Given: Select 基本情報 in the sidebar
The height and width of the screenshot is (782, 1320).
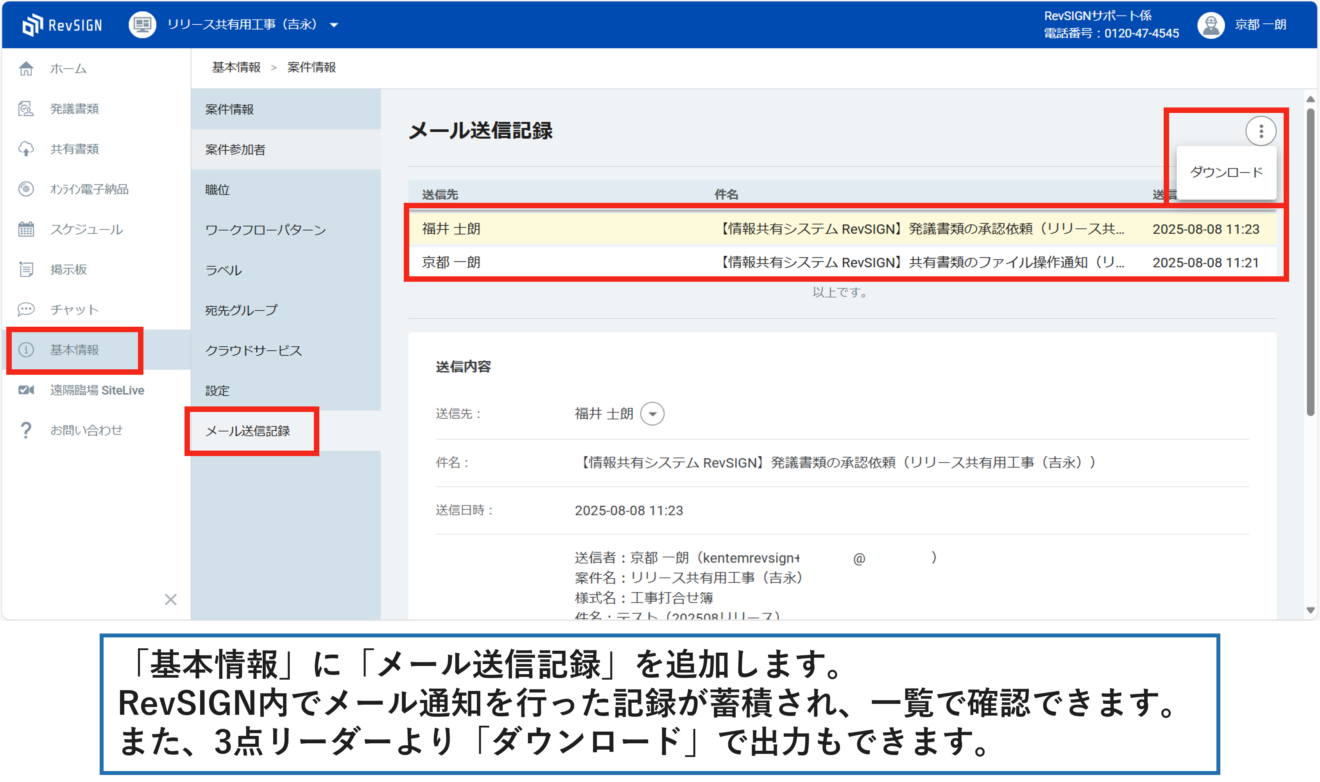Looking at the screenshot, I should [74, 350].
